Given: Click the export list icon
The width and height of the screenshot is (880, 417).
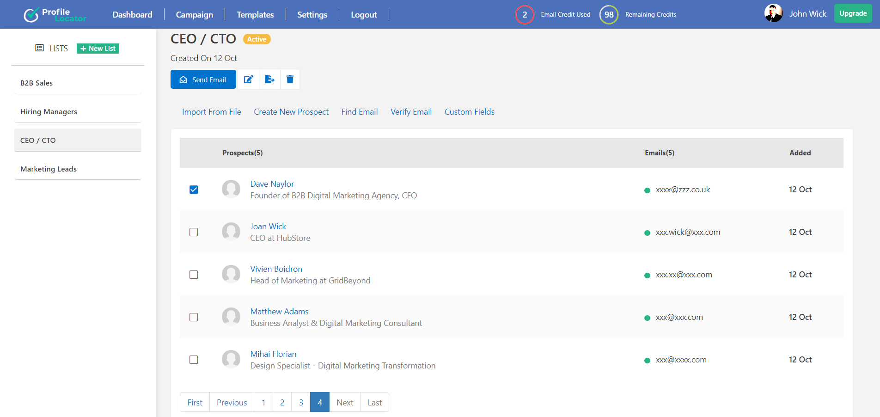Looking at the screenshot, I should [x=269, y=80].
